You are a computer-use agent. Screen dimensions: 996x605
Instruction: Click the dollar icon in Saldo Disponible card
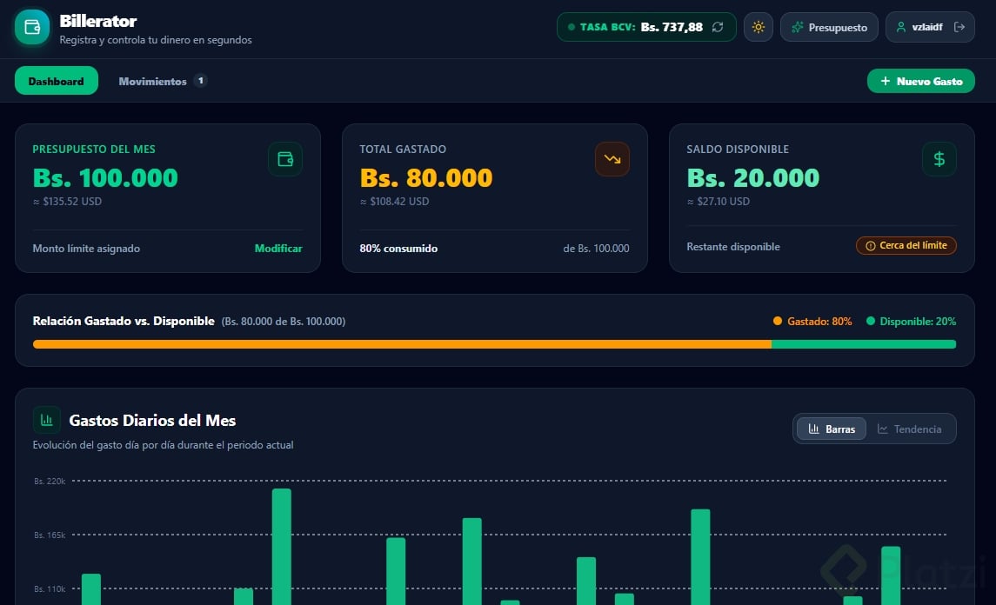pyautogui.click(x=939, y=159)
